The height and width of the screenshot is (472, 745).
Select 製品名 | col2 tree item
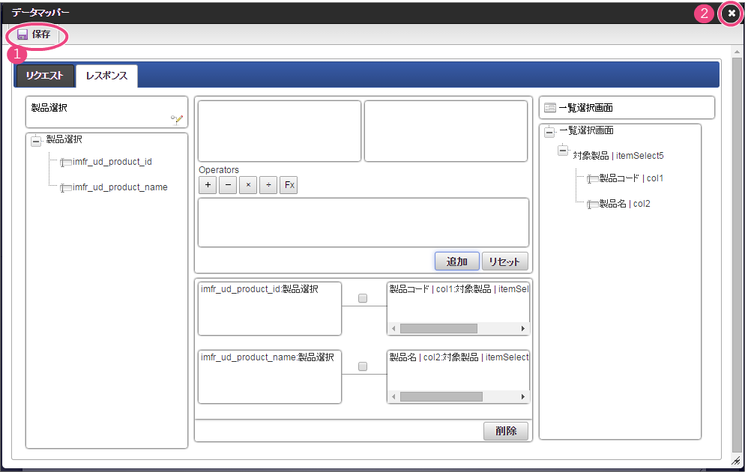pyautogui.click(x=624, y=204)
